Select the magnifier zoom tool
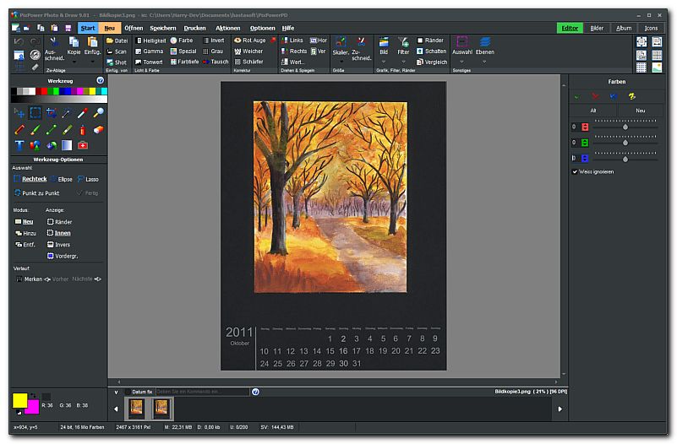677x444 pixels. coord(98,113)
